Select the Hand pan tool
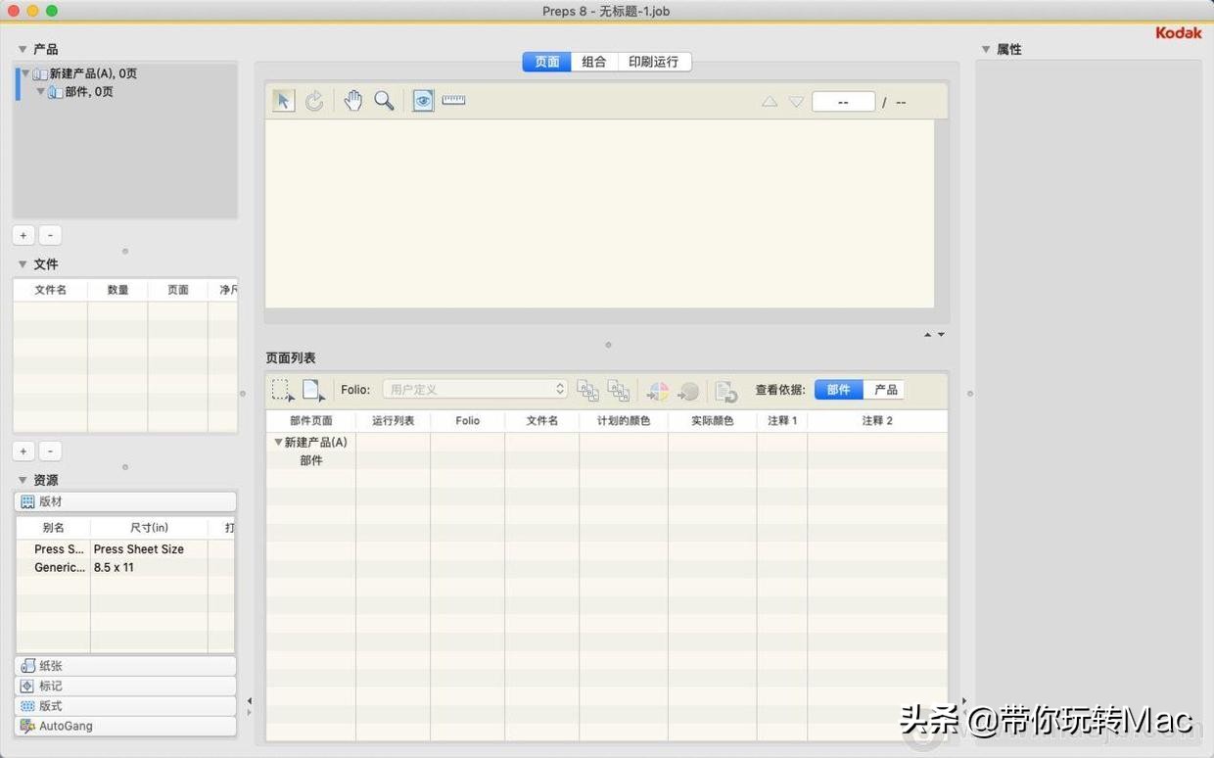This screenshot has width=1214, height=758. point(352,100)
